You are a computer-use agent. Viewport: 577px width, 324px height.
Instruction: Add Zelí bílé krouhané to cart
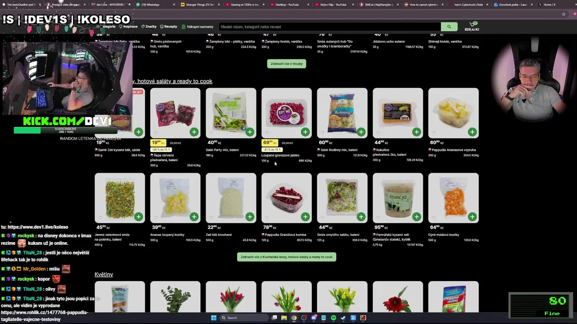(250, 216)
